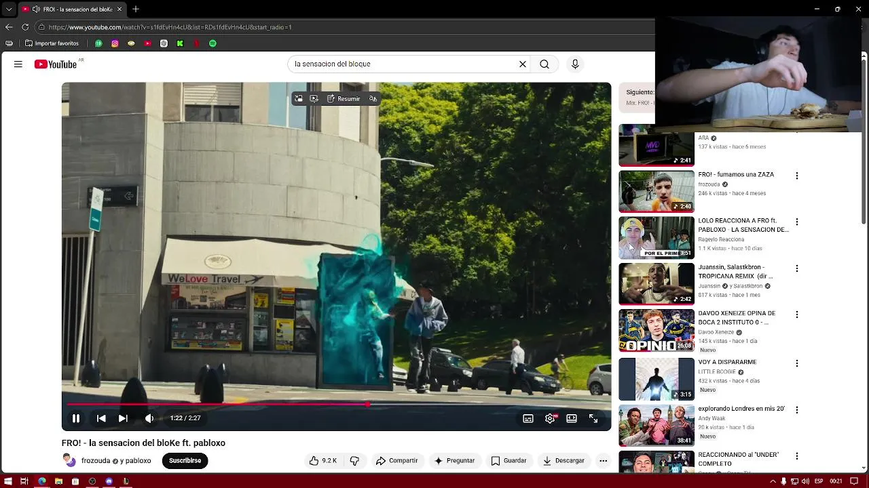Click Resumir on the video overlay

coord(344,99)
